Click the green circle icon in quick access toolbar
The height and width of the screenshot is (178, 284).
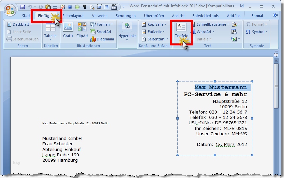coord(77,7)
